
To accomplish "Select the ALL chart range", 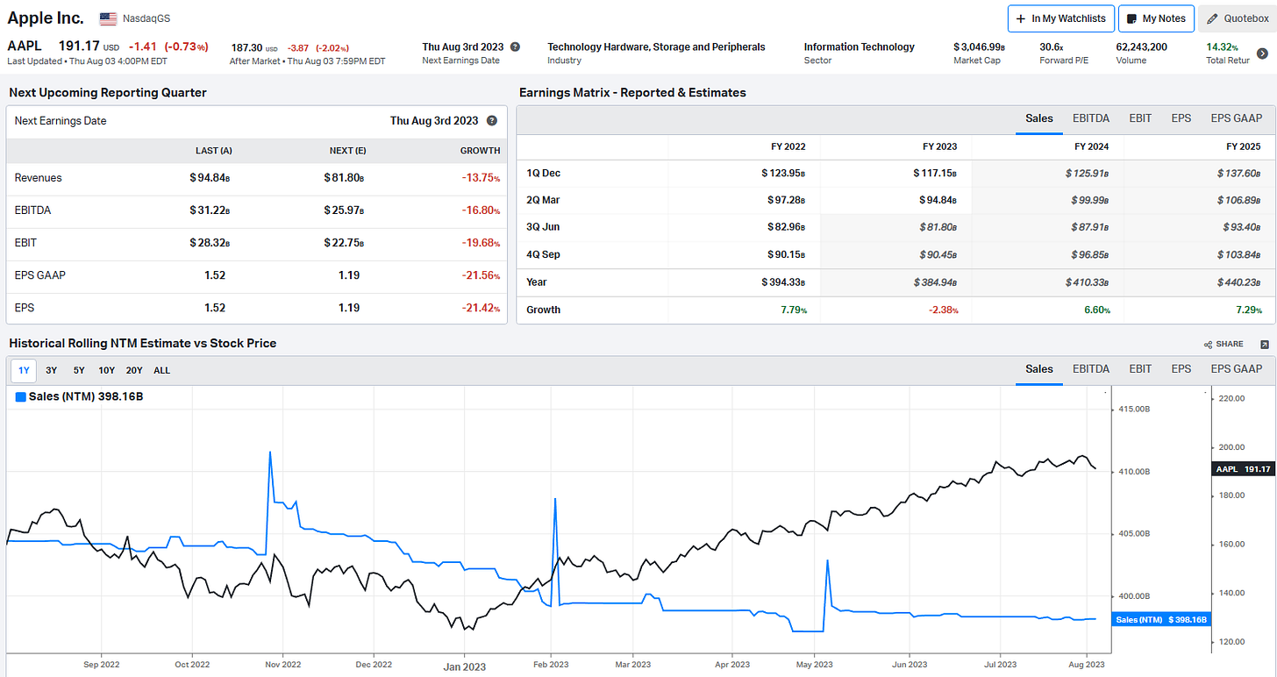I will click(x=162, y=370).
